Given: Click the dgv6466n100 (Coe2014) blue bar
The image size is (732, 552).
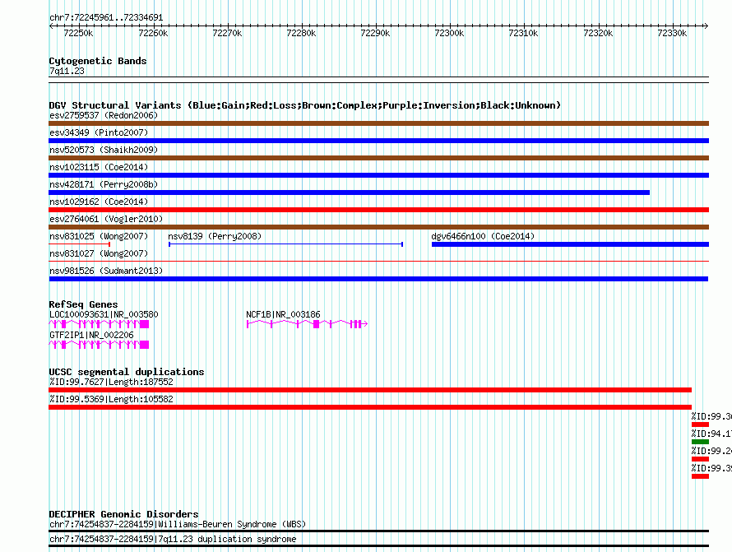Looking at the screenshot, I should click(570, 244).
